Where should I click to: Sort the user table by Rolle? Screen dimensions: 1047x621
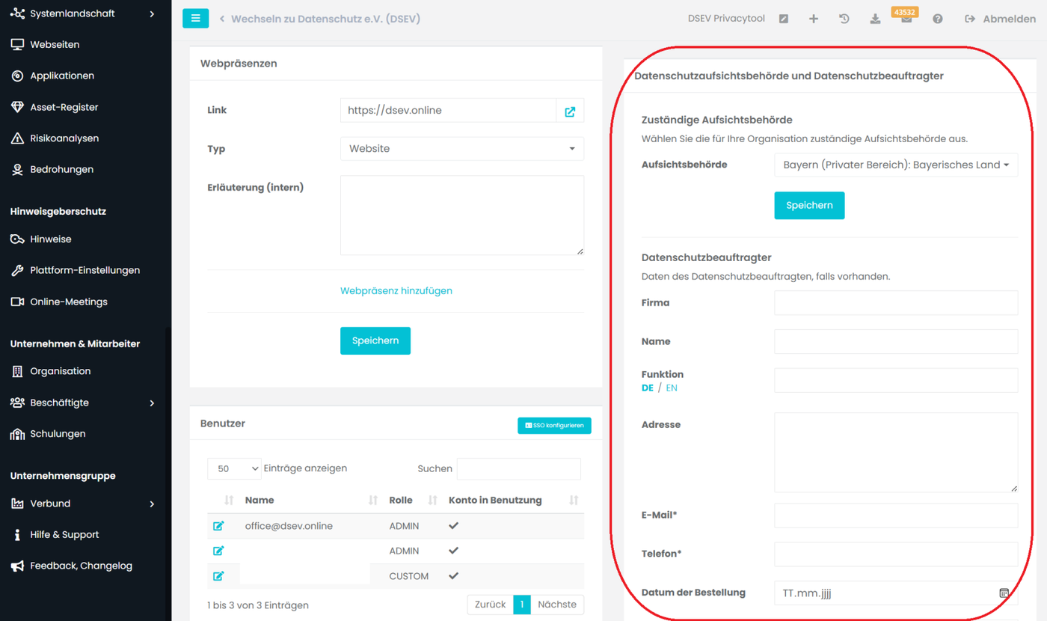[432, 500]
